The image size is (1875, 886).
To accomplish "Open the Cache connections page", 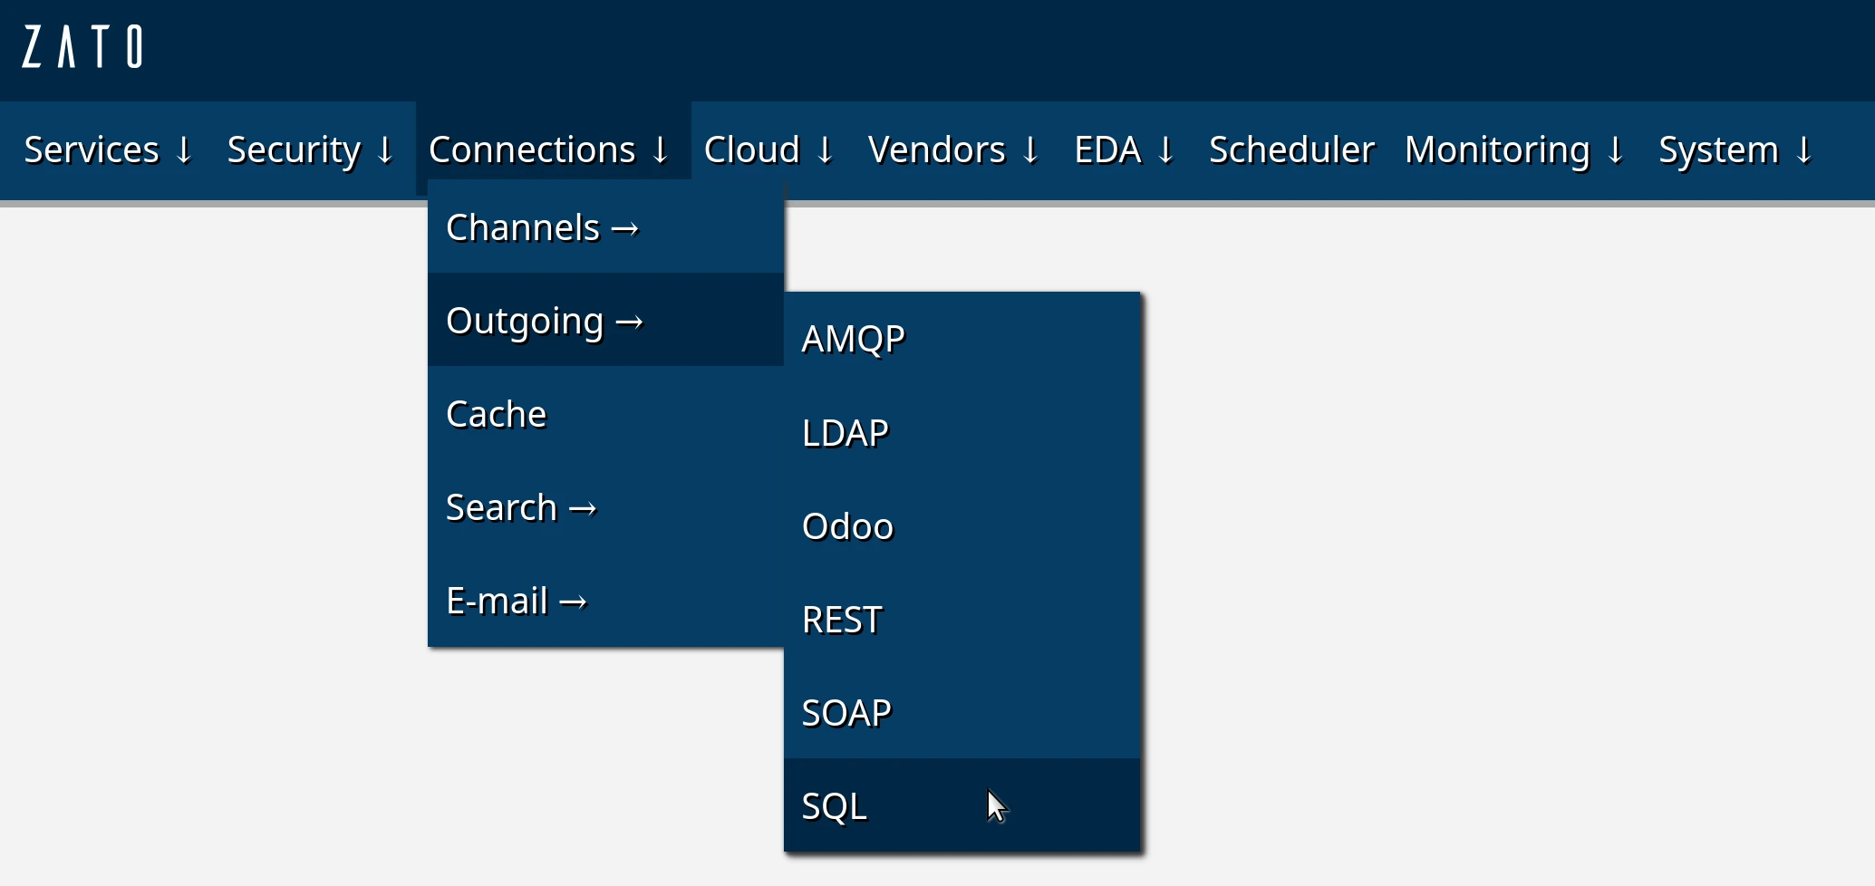I will click(497, 415).
